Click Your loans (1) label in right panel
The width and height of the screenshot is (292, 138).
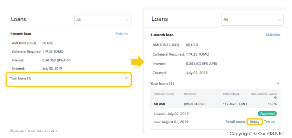point(162,84)
